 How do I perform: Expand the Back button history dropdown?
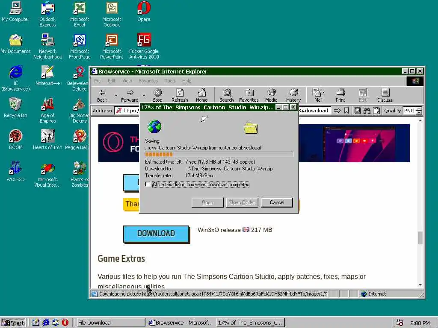(x=116, y=95)
